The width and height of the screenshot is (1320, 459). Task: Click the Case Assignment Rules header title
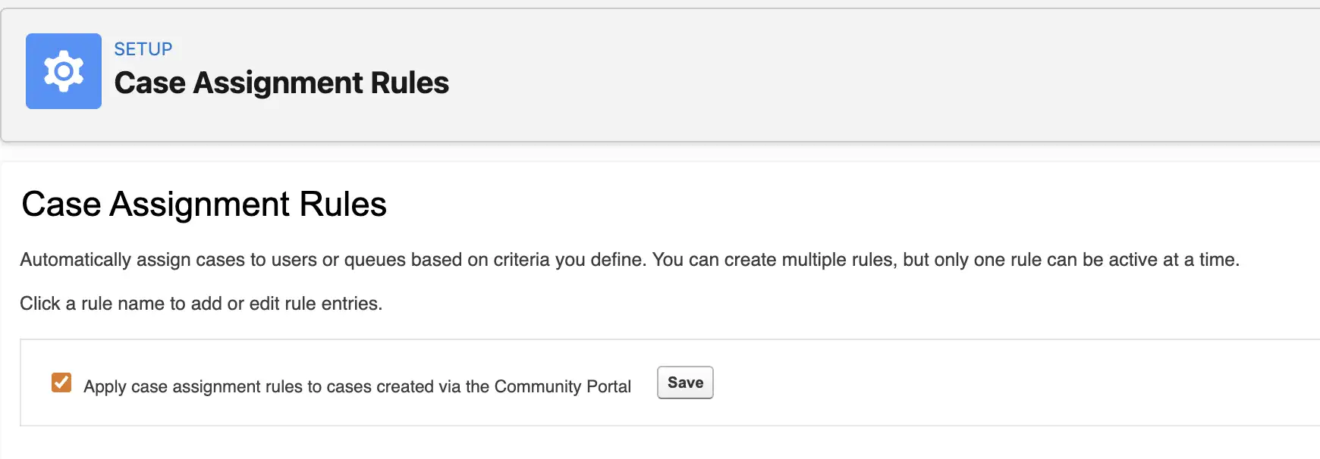[x=281, y=83]
